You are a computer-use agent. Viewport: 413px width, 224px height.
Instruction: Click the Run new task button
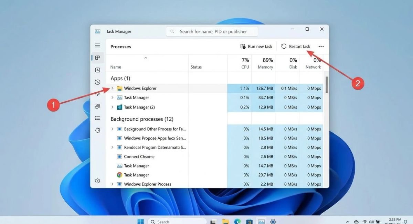pyautogui.click(x=256, y=47)
